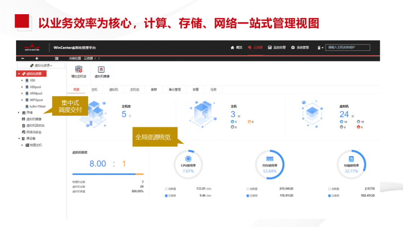Expand the ARMpool tree node arrow
This screenshot has width=403, height=227.
(22, 94)
